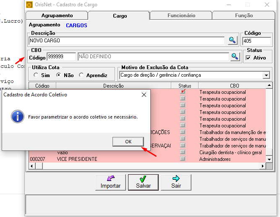Click the blue information icon in the dialog
The image size is (280, 217).
(18, 116)
